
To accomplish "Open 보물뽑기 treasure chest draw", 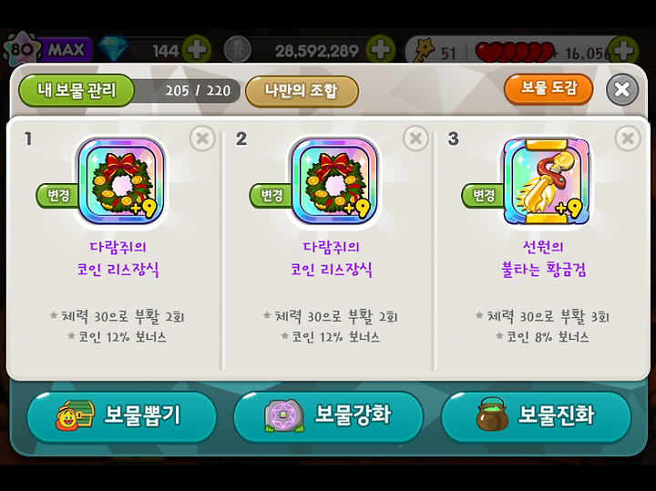I will 122,415.
